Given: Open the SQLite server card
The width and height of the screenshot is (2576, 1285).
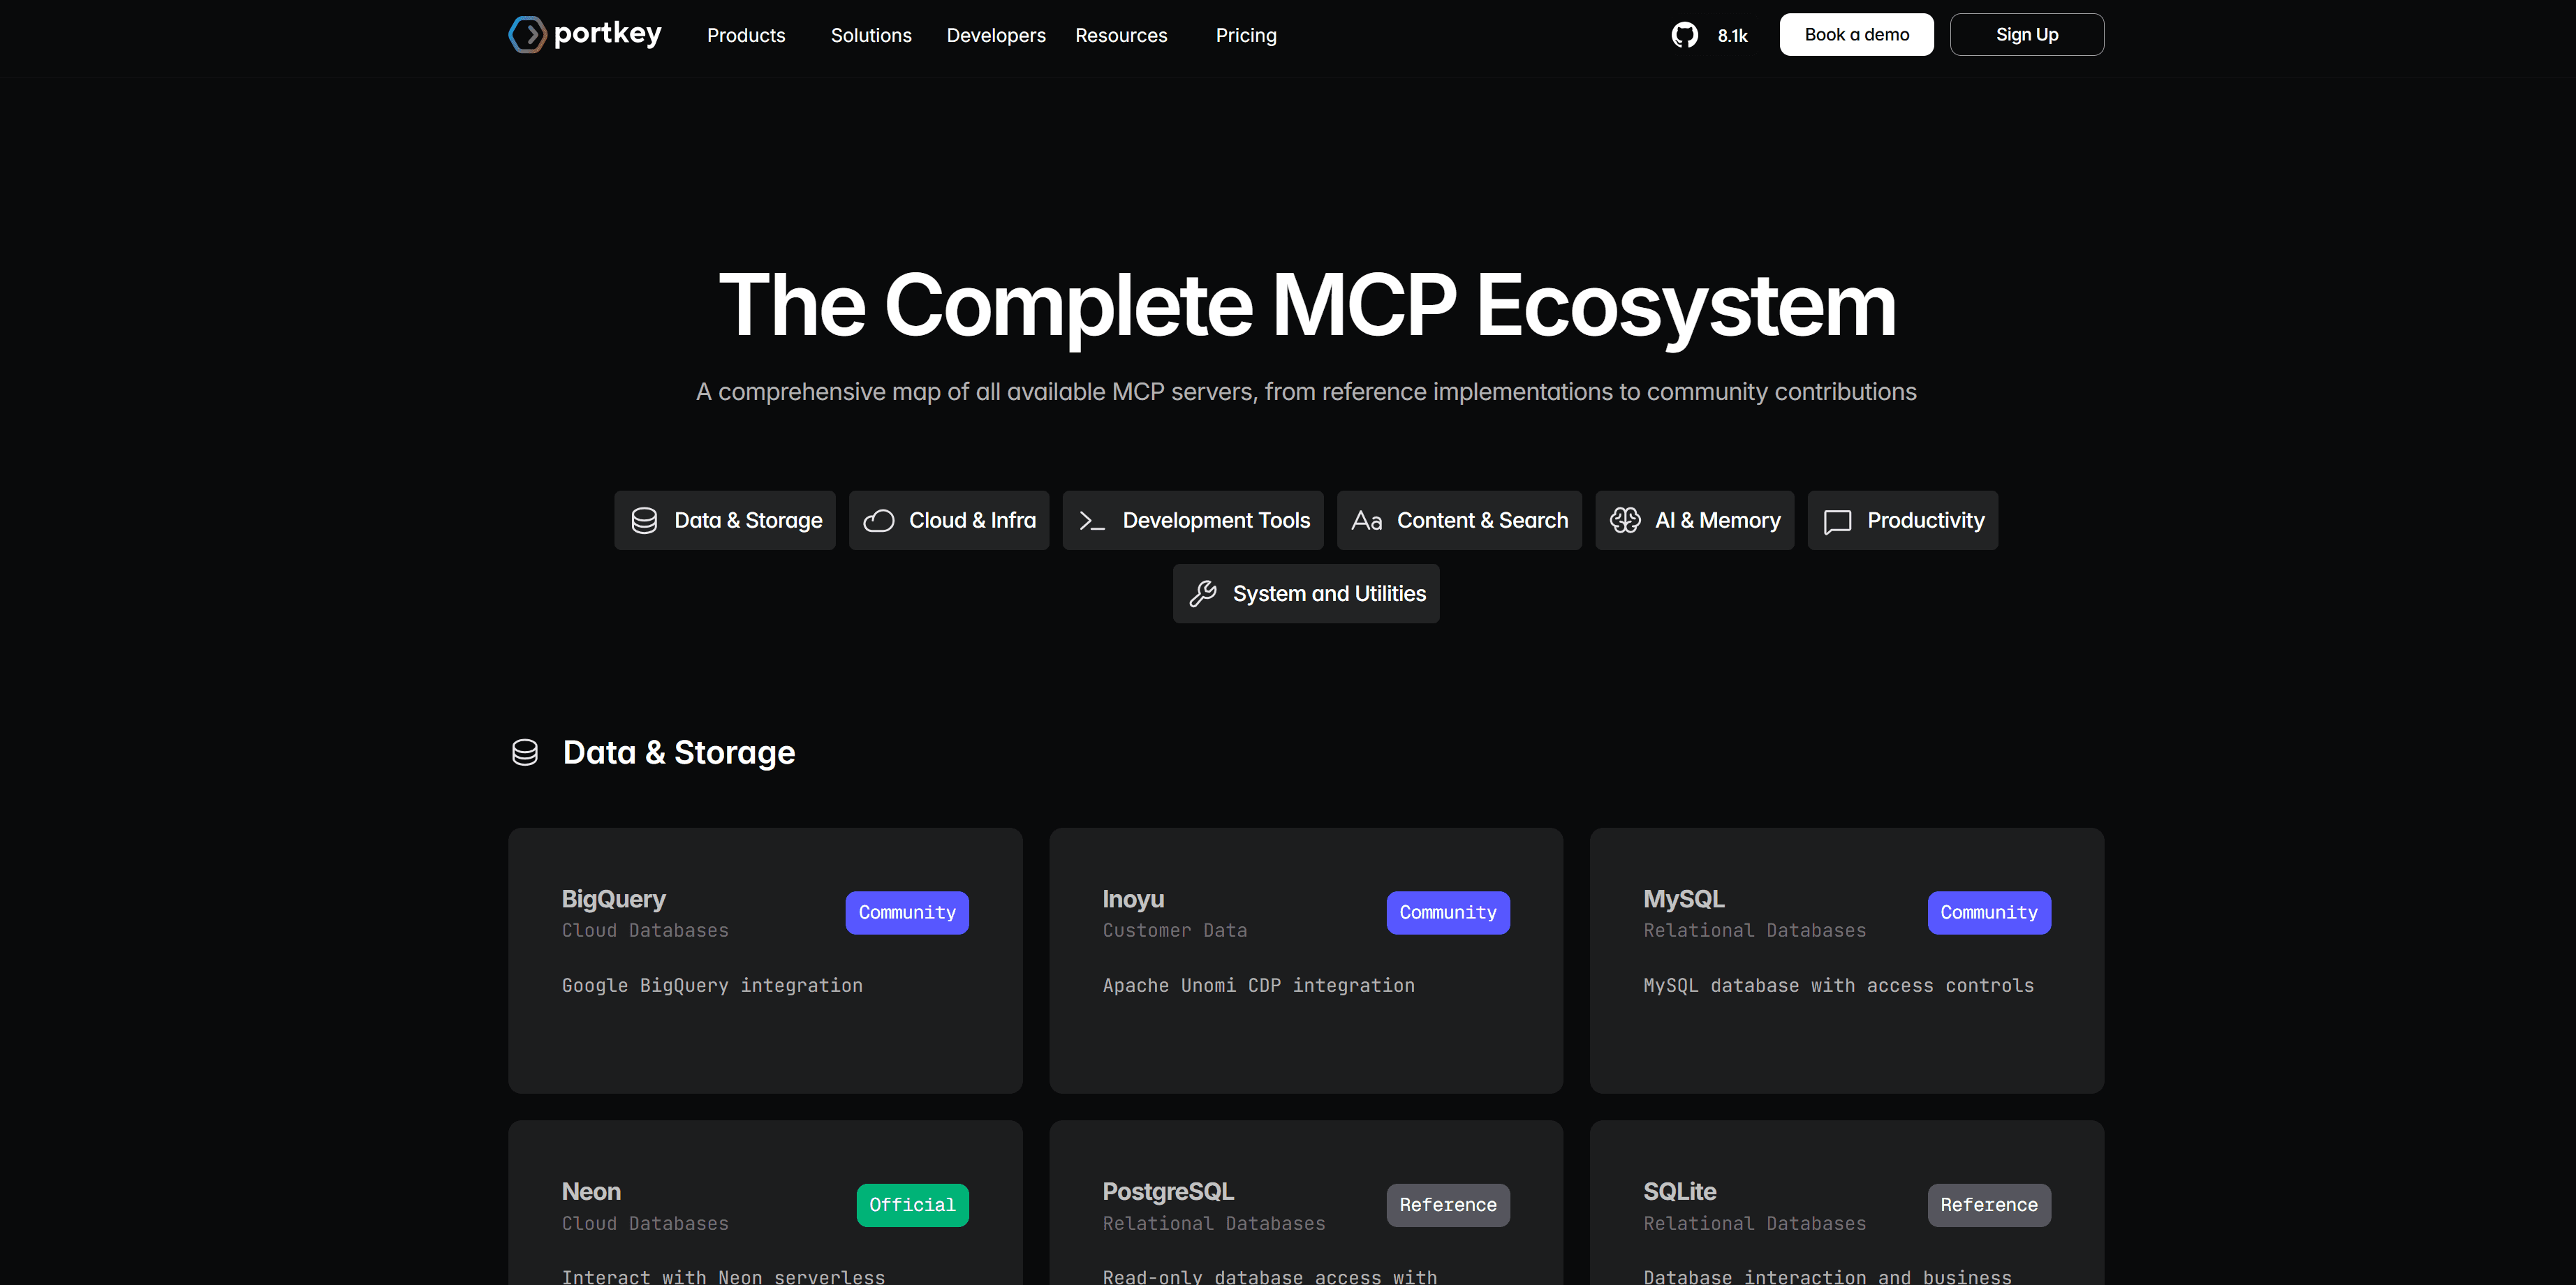Looking at the screenshot, I should point(1846,1202).
